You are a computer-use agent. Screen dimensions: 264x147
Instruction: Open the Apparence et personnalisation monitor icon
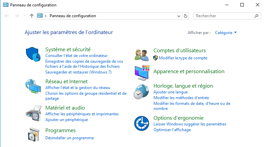point(142,72)
